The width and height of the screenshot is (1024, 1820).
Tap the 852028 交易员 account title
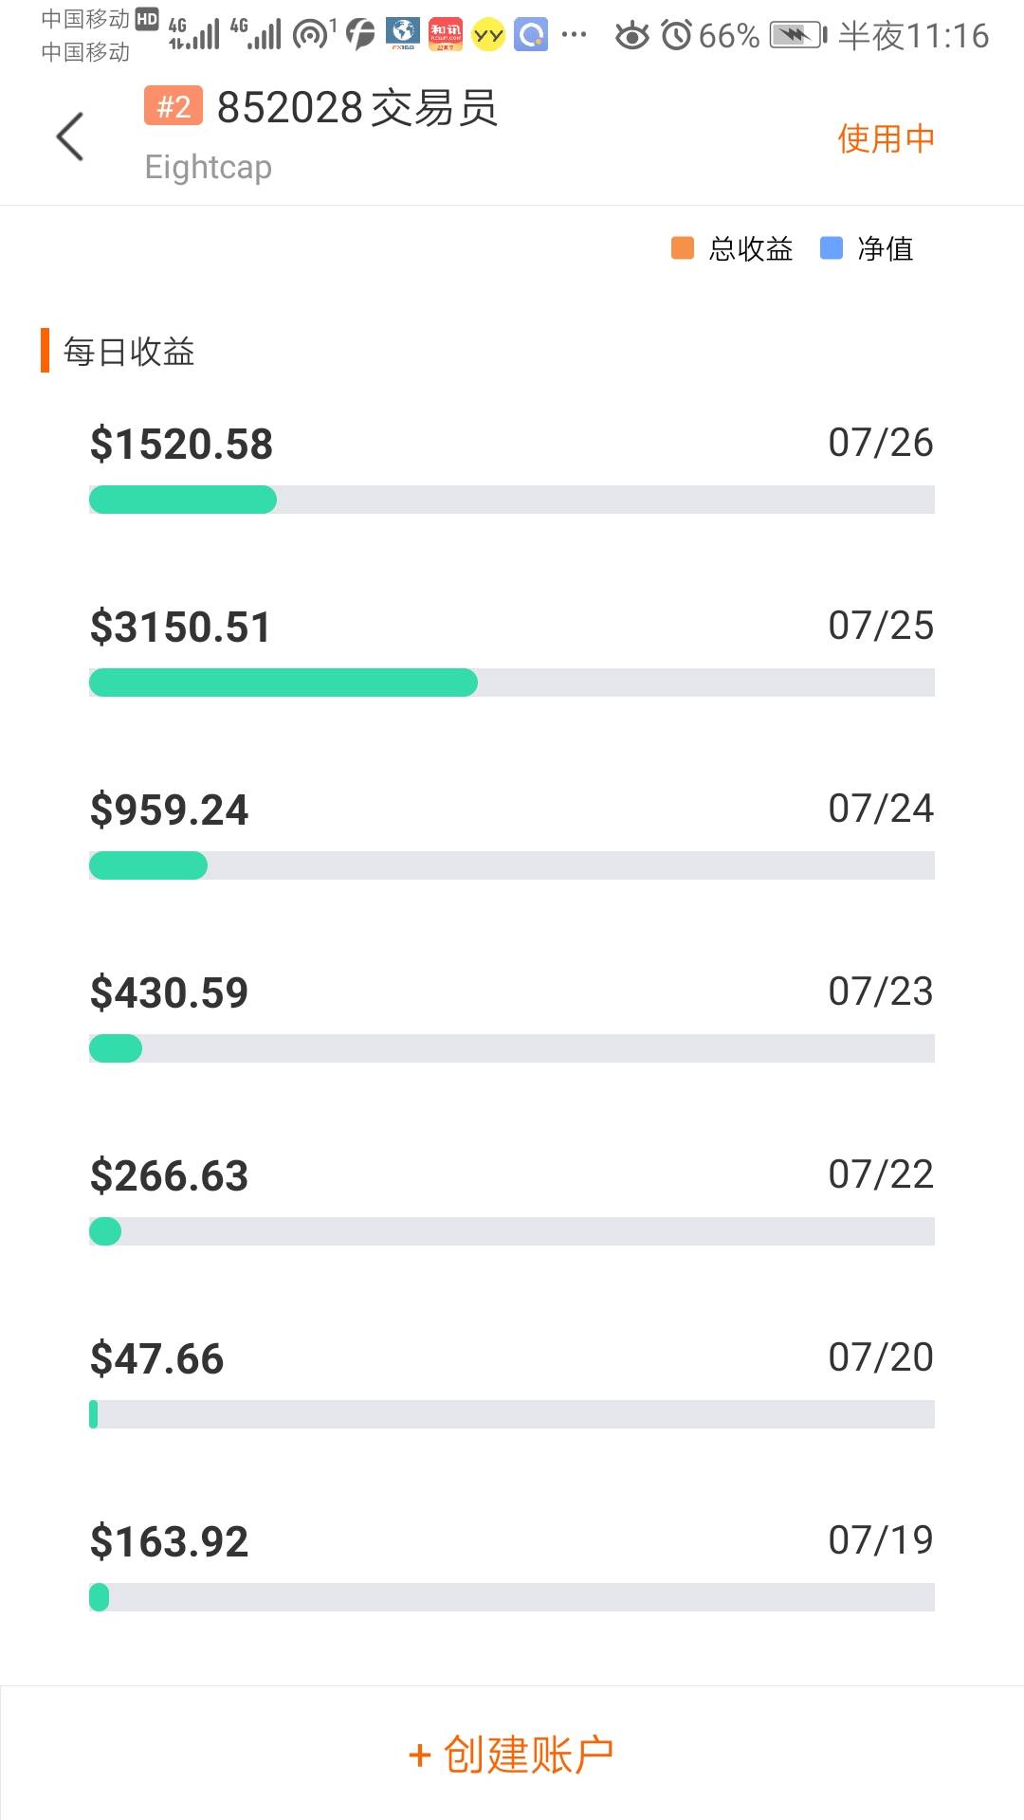coord(357,107)
